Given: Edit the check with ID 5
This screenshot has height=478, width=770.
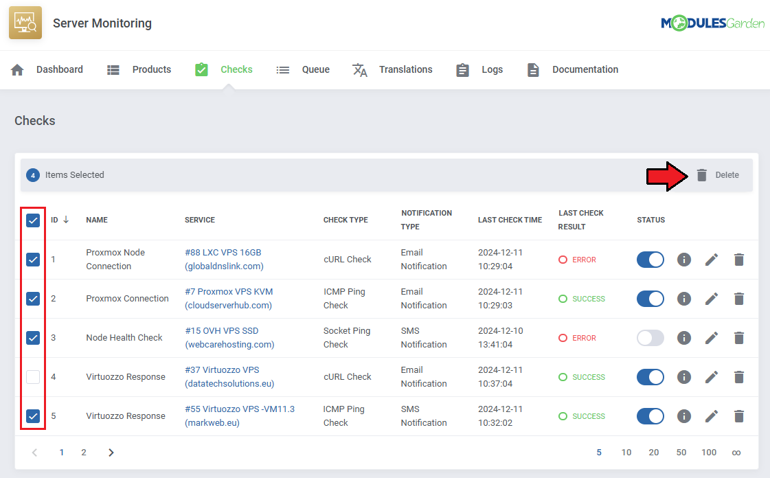Looking at the screenshot, I should (x=712, y=416).
